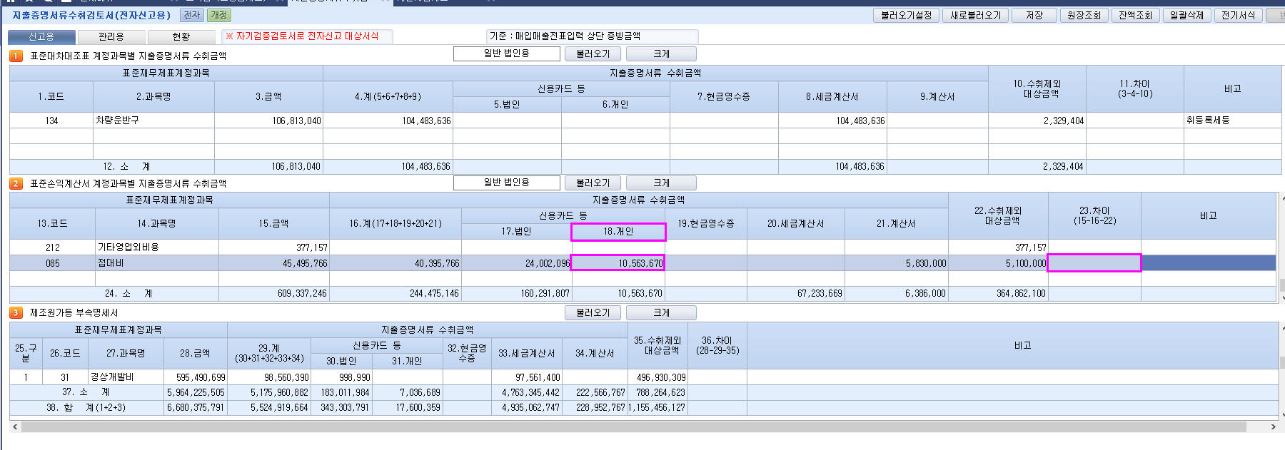Click the horizontal scrollbar right arrow

[1273, 426]
